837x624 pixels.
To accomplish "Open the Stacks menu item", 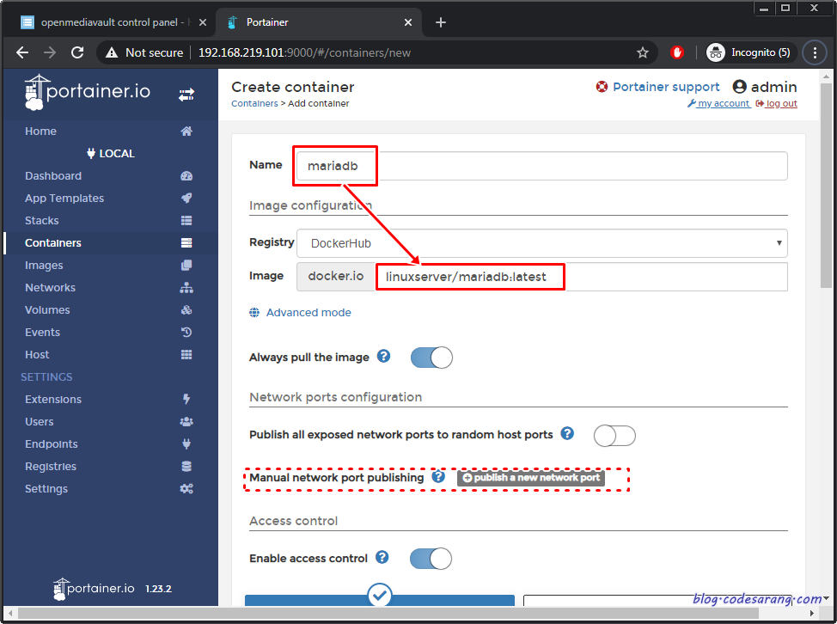I will [x=41, y=220].
